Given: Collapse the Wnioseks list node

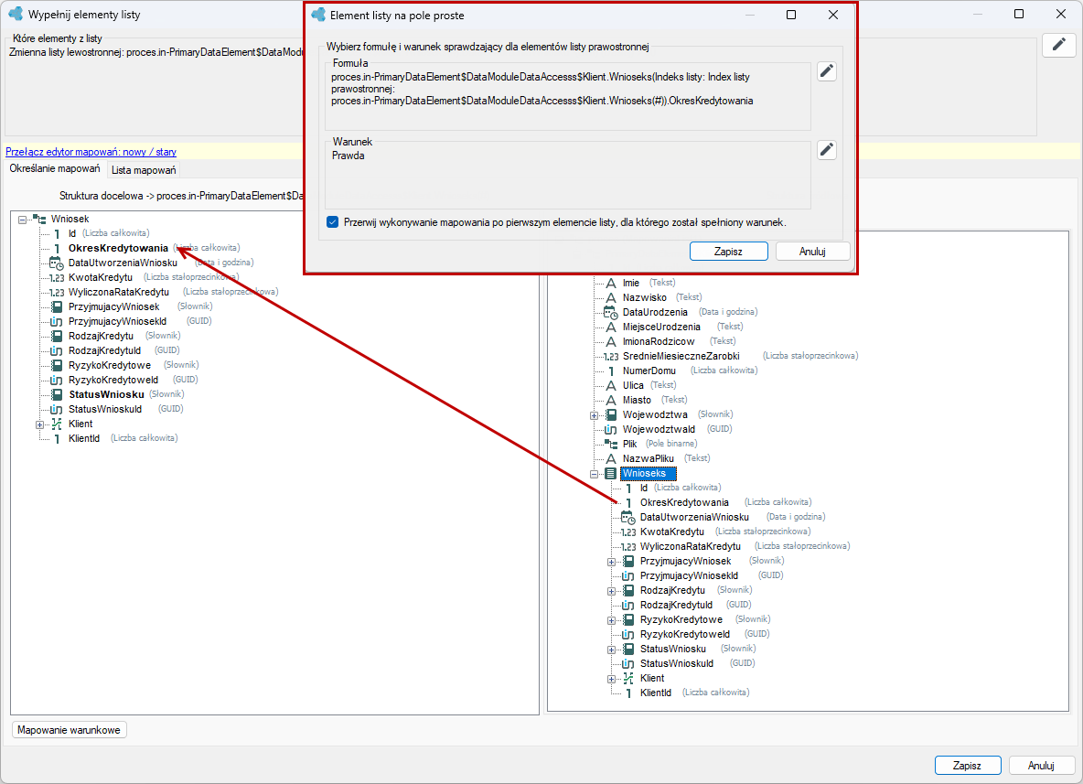Looking at the screenshot, I should [594, 474].
